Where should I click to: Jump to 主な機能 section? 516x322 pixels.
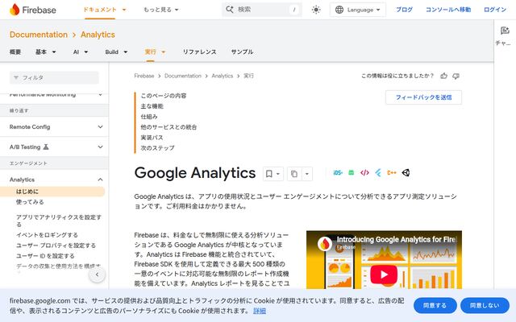tap(152, 106)
